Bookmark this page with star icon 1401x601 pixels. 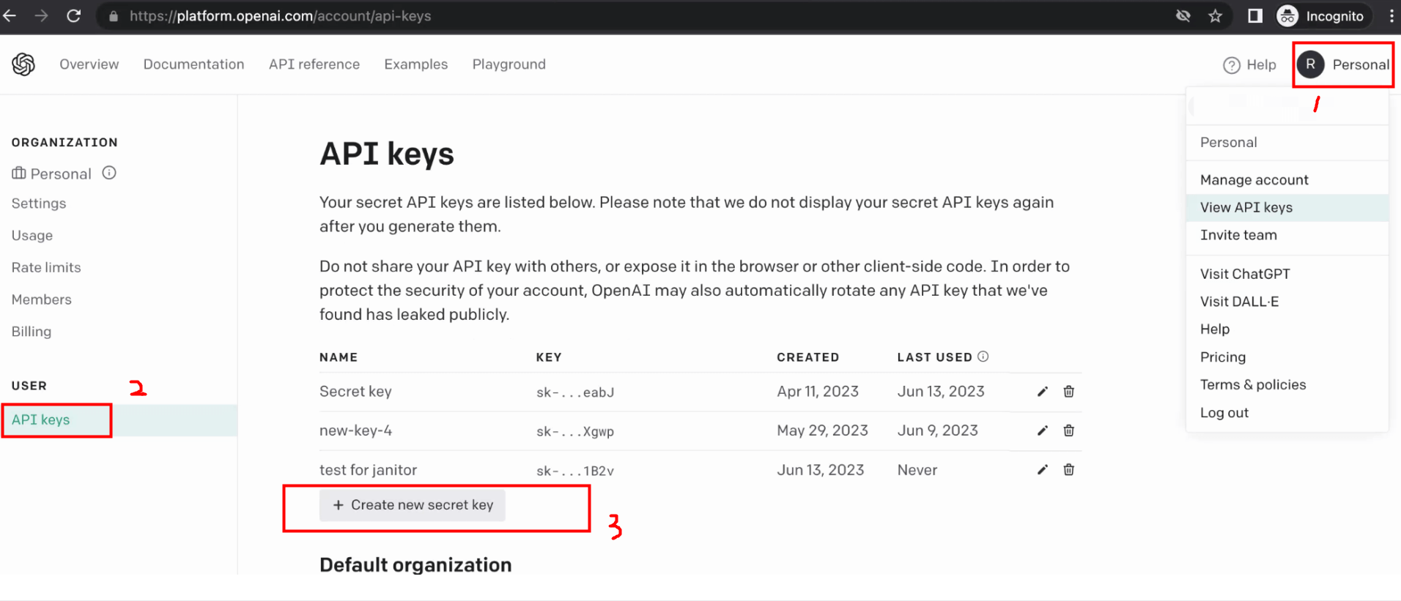pyautogui.click(x=1216, y=16)
